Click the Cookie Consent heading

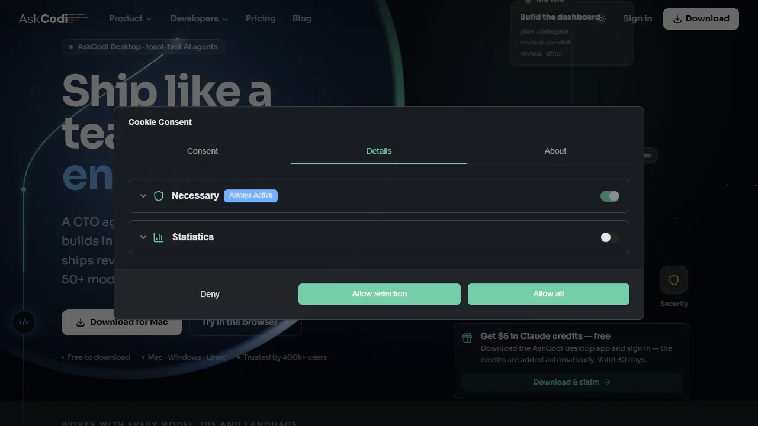160,122
